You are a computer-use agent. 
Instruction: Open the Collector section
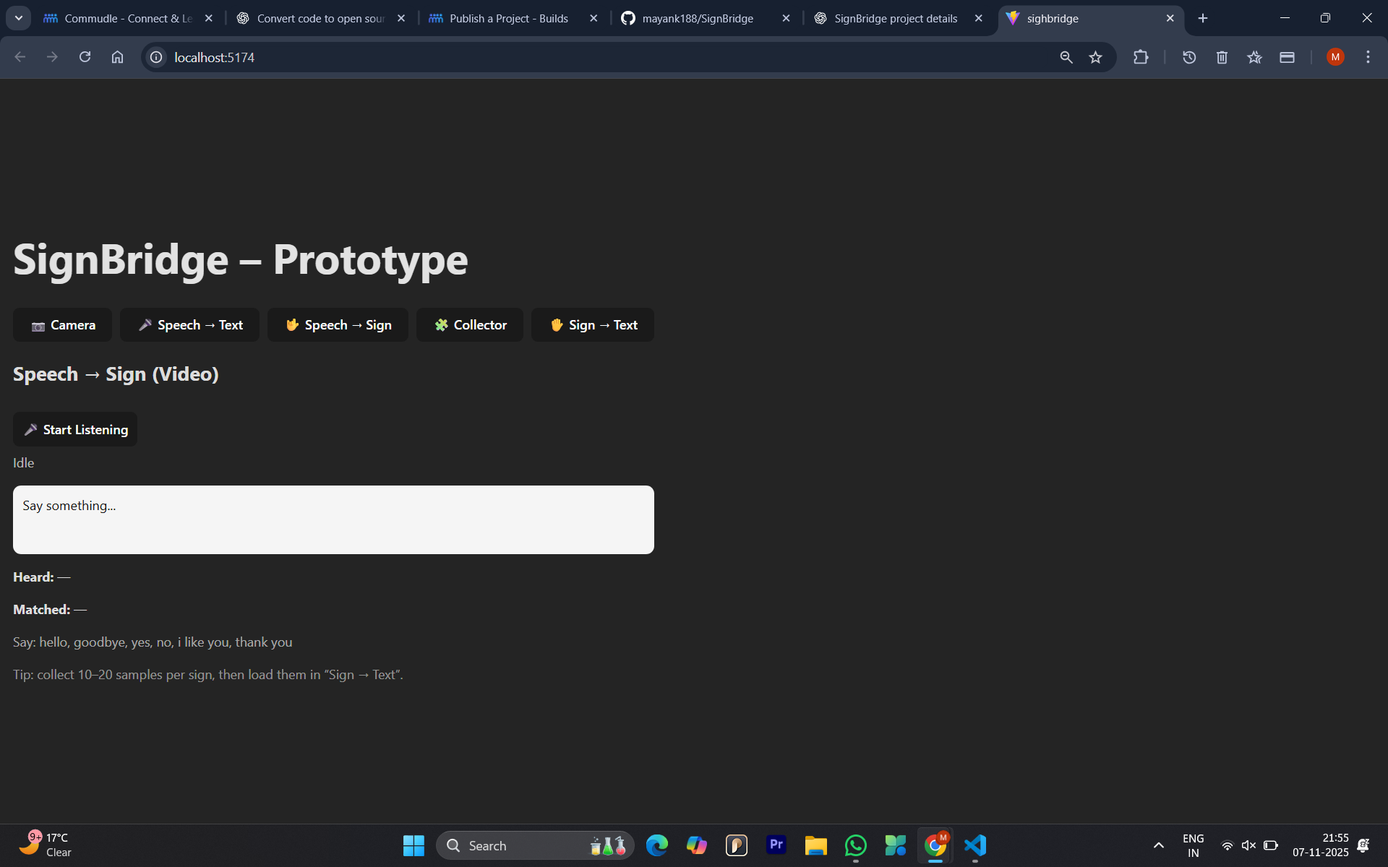[470, 325]
